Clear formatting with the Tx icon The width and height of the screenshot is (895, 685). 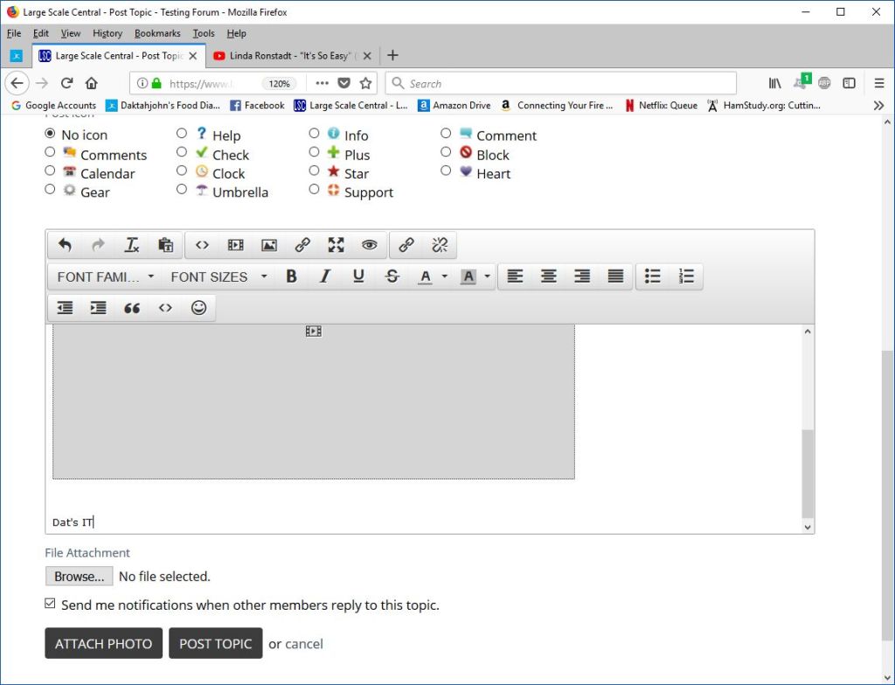(x=132, y=245)
